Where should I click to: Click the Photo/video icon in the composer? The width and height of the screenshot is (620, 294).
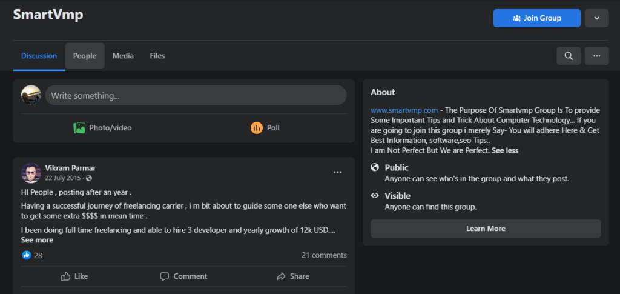point(79,128)
